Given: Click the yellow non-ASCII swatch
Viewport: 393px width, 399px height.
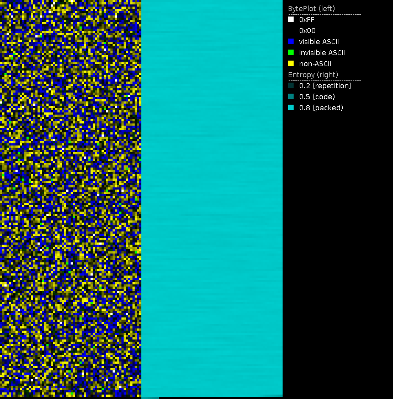Looking at the screenshot, I should (291, 63).
